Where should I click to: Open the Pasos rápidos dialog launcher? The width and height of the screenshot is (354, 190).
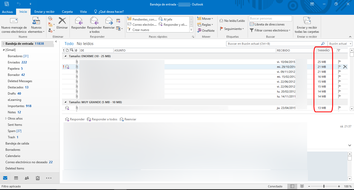193,37
